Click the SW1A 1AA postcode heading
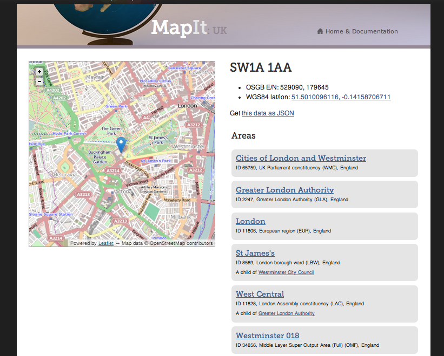 (x=261, y=67)
